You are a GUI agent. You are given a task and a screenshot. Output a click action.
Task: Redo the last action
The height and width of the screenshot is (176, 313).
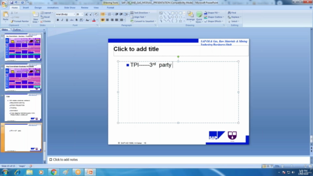tap(22, 2)
